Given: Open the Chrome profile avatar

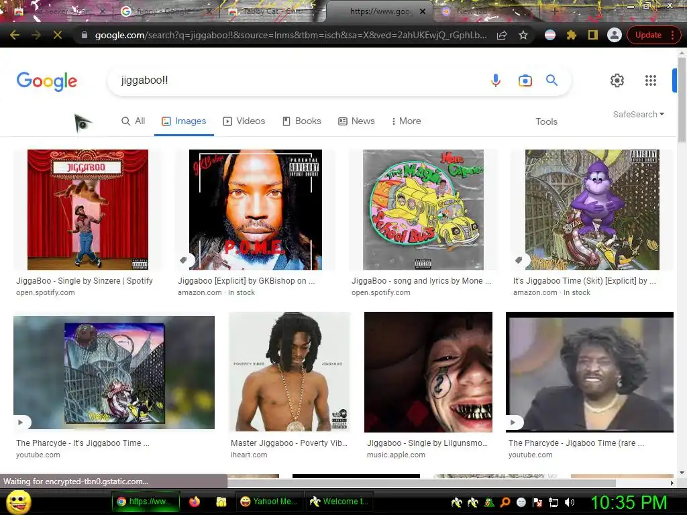Looking at the screenshot, I should (x=615, y=35).
